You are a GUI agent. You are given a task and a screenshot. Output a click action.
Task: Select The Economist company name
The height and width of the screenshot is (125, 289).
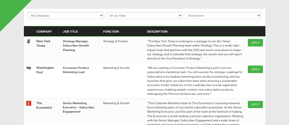pyautogui.click(x=44, y=105)
